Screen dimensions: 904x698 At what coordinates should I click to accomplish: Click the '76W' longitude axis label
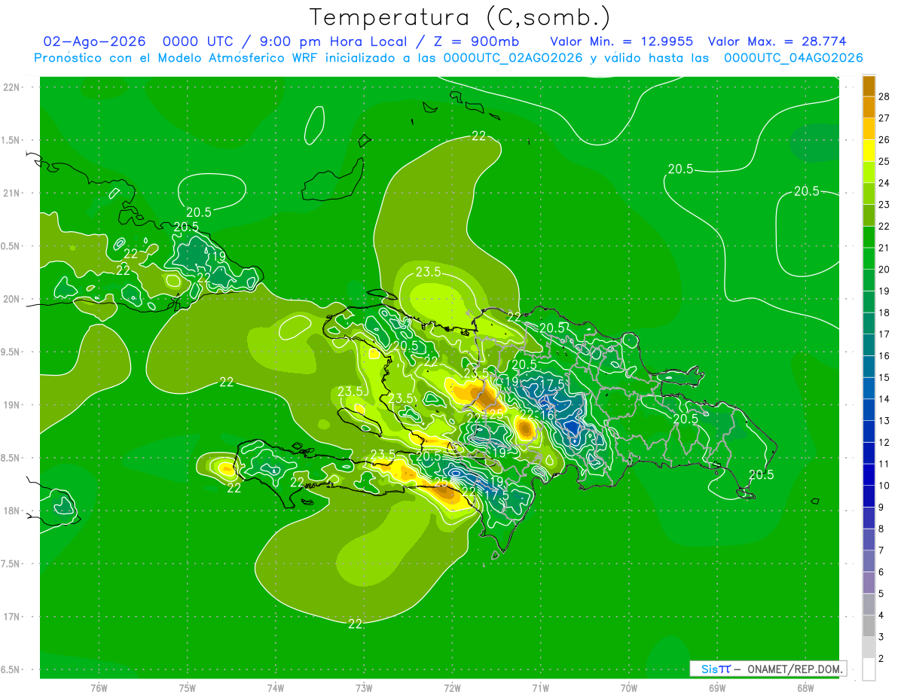click(99, 688)
